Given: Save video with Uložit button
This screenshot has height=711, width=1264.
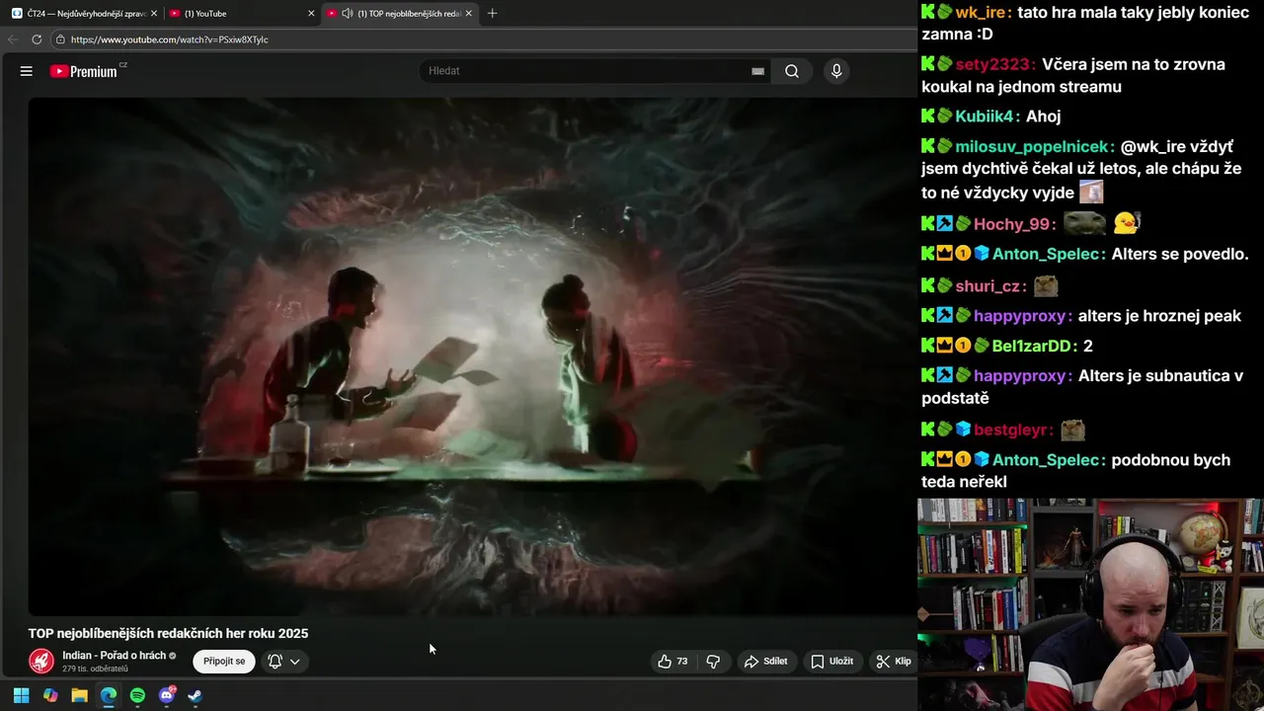Looking at the screenshot, I should [x=831, y=661].
